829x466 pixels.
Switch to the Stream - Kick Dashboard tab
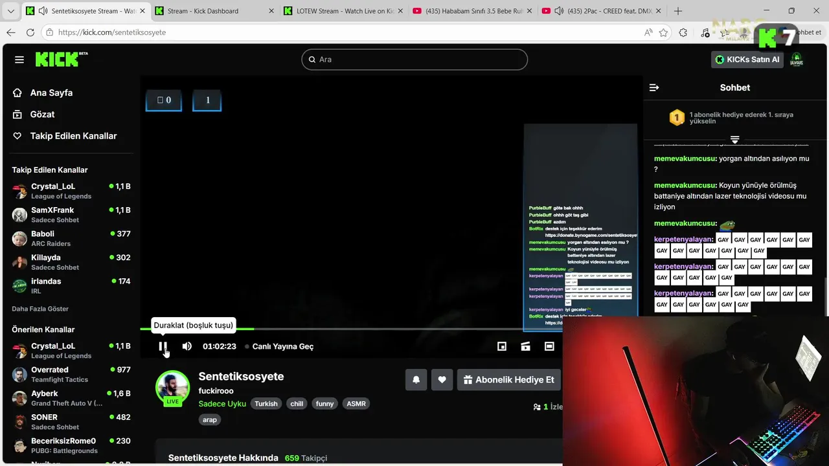(216, 11)
